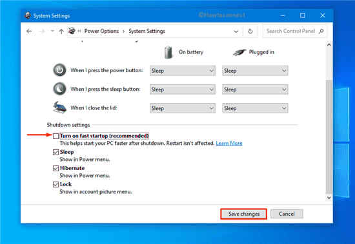The image size is (355, 244).
Task: Uncheck the Lock checkbox
Action: pos(56,185)
